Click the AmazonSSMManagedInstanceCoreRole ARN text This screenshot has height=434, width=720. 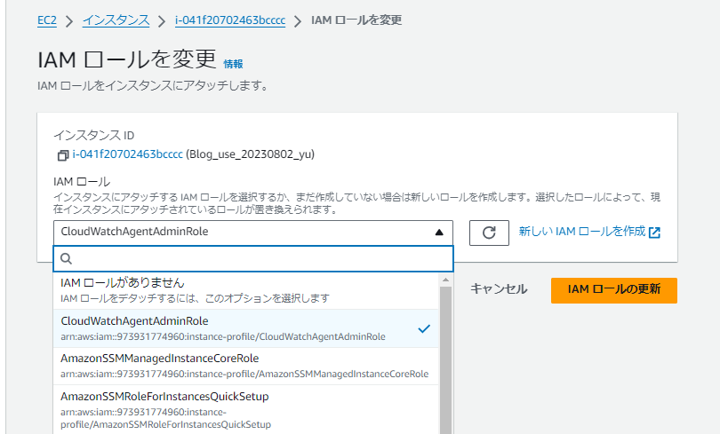click(244, 374)
